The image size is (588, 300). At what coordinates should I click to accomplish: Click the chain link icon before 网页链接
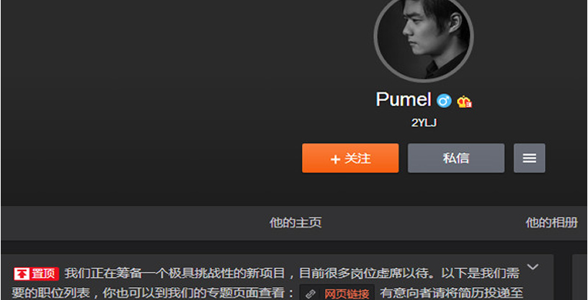311,294
